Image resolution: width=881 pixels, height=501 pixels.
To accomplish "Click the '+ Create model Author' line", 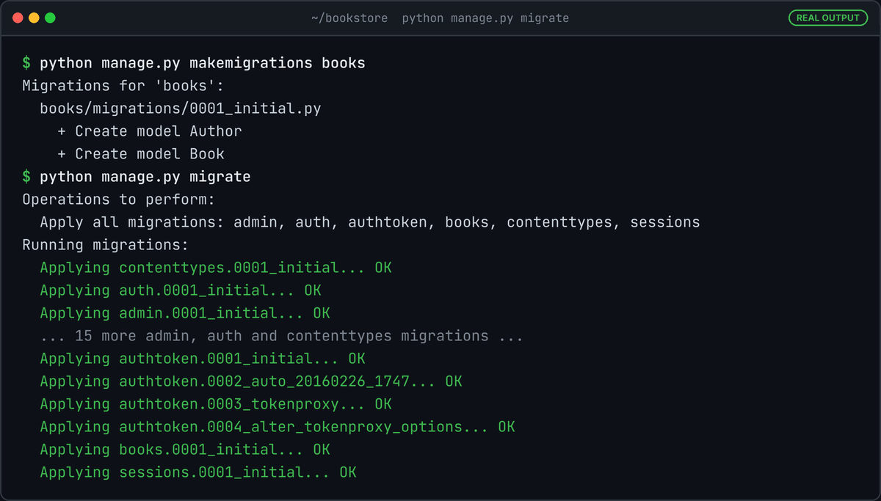I will click(150, 131).
